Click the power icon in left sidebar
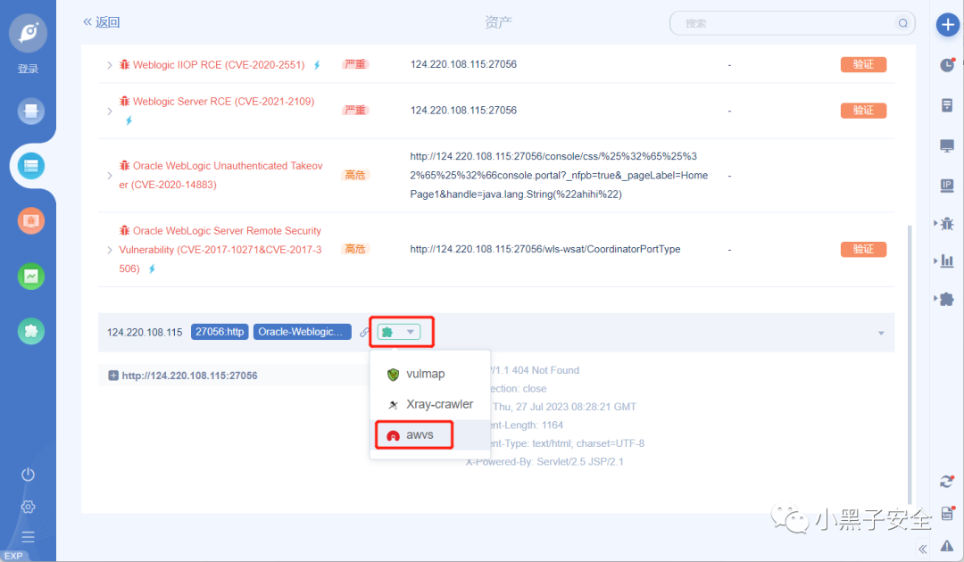This screenshot has width=964, height=562. [x=29, y=475]
